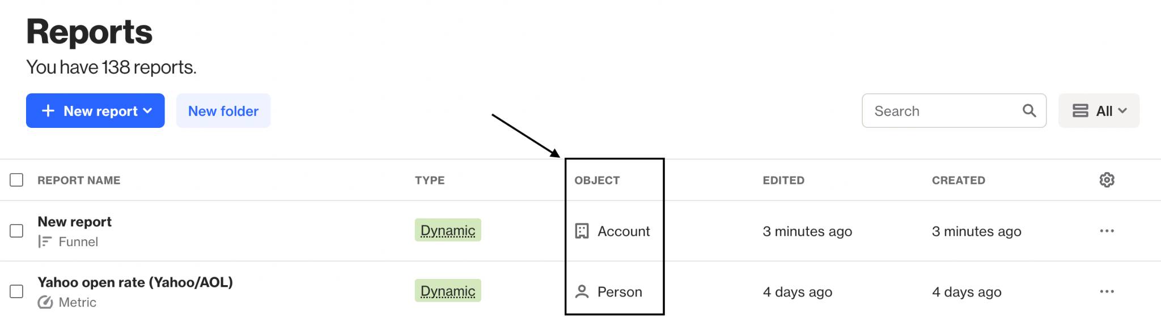The height and width of the screenshot is (318, 1161).
Task: Check the New report row checkbox
Action: pyautogui.click(x=16, y=231)
